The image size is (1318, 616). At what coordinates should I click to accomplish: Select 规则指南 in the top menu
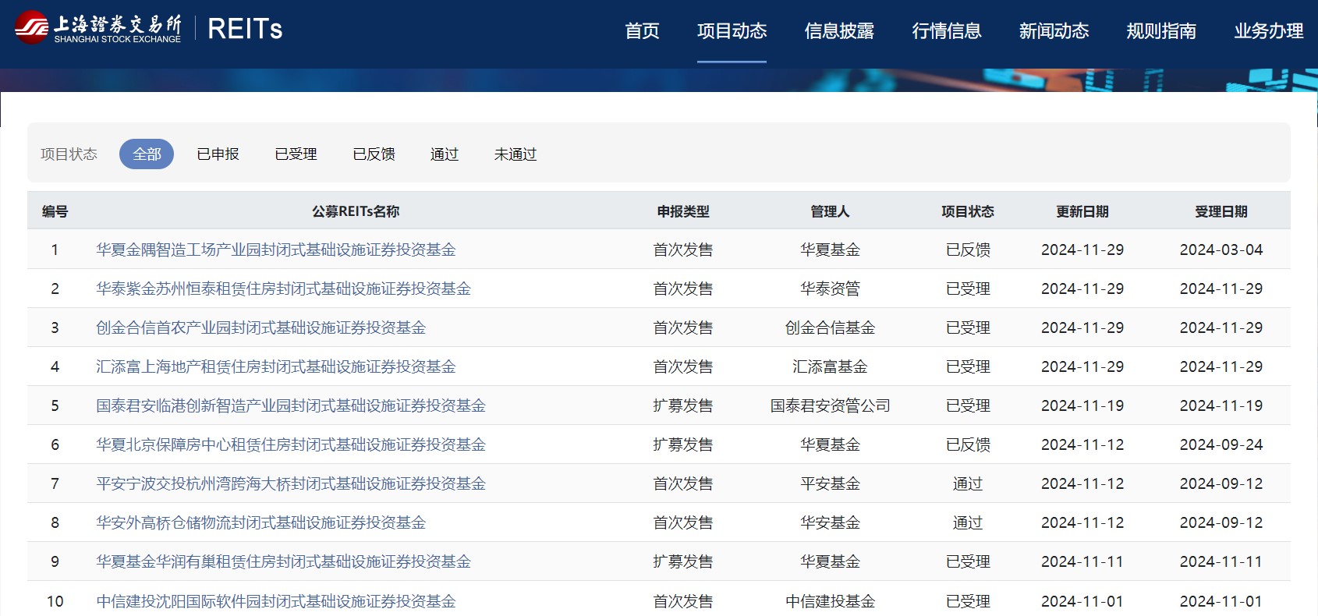1161,31
